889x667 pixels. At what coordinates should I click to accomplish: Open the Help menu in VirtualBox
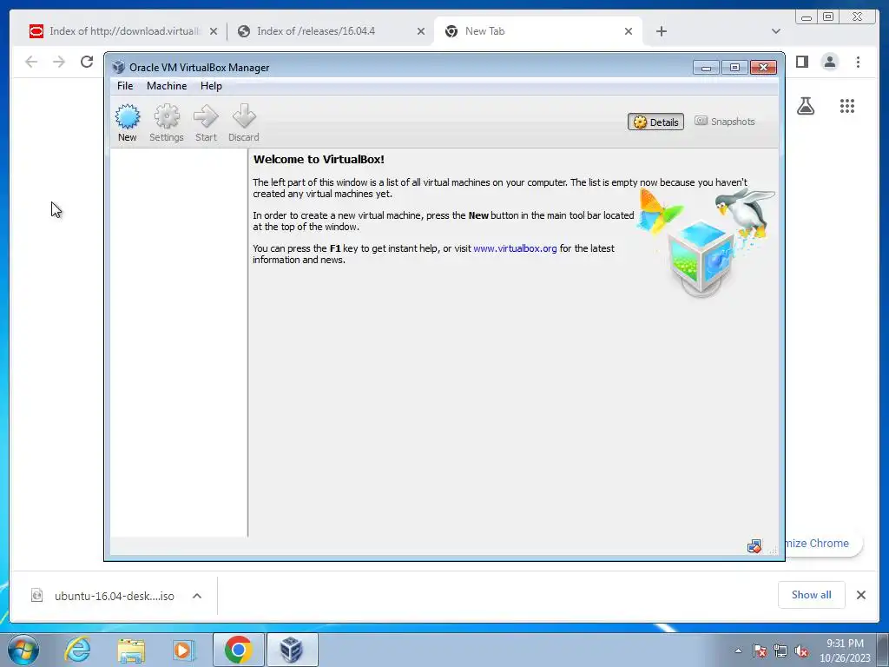pos(211,86)
